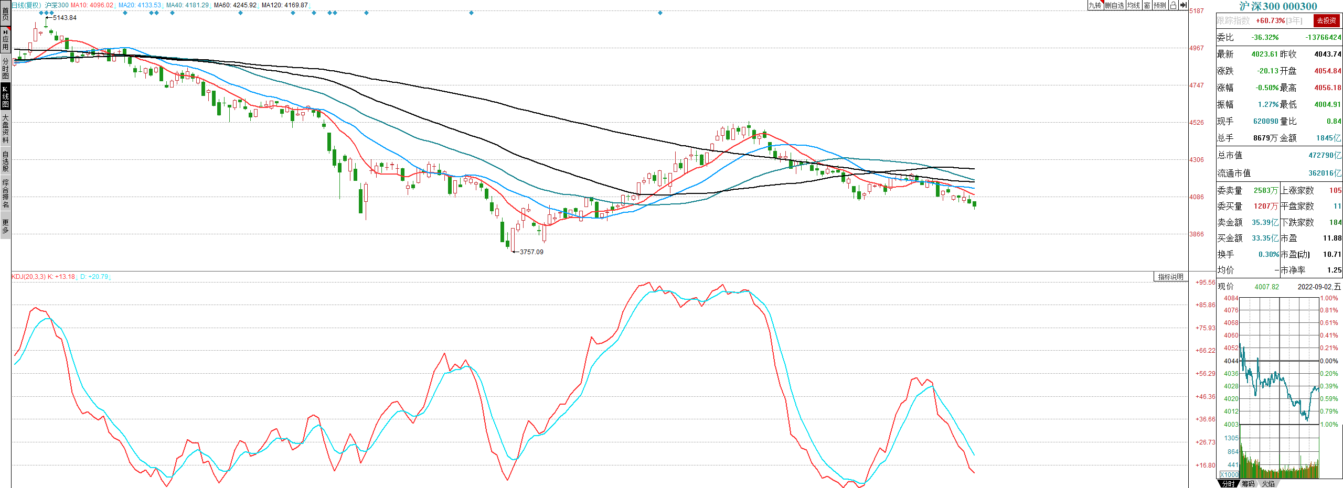Click the 窗 window button
The image size is (1343, 488).
click(x=1147, y=5)
